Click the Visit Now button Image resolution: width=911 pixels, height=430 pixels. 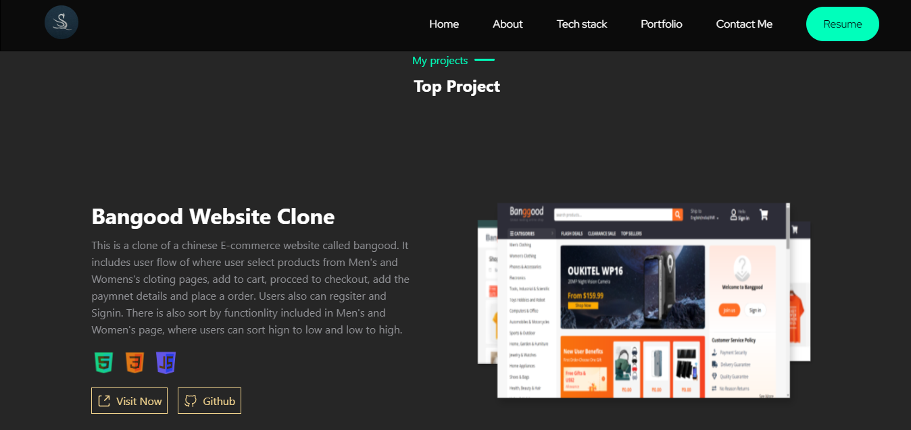(x=129, y=400)
